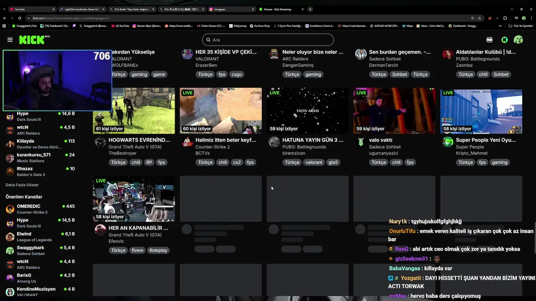
Task: Open the Gelen Kutusu bookmark
Action: (x=211, y=26)
